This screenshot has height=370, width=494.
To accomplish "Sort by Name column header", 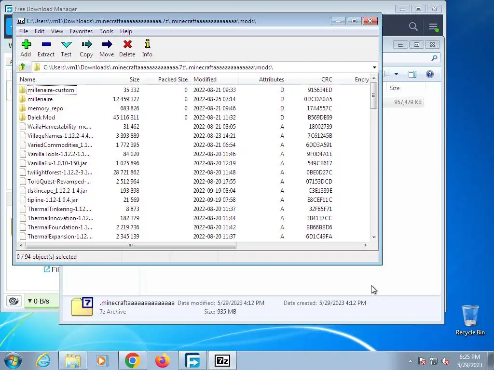I will [x=55, y=79].
